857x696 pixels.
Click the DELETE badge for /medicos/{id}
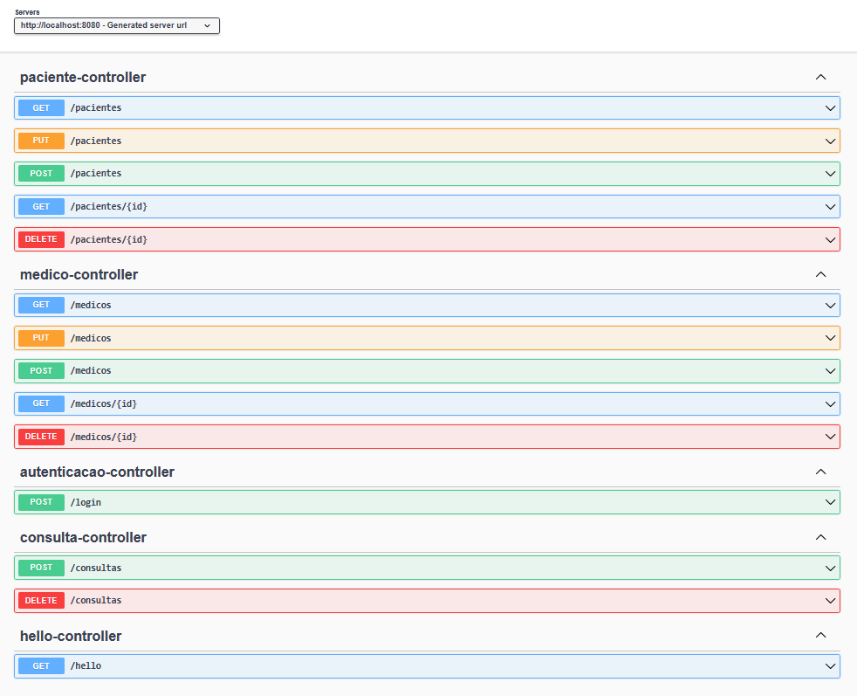(41, 437)
